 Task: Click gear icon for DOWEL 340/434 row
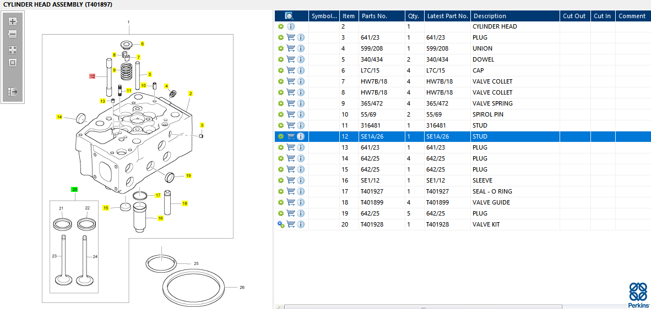pos(281,59)
